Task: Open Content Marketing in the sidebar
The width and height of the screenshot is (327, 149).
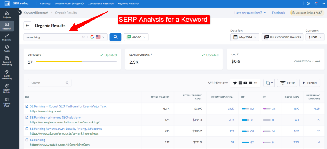Action: (x=7, y=61)
